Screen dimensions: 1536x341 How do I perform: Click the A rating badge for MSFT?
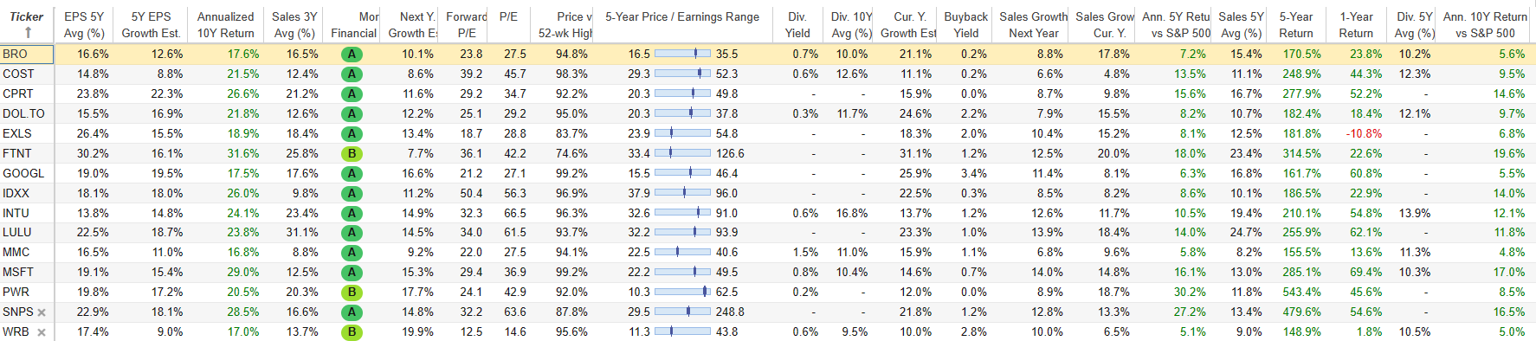352,273
